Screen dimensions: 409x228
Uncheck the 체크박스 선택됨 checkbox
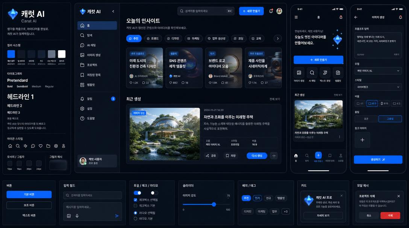135,200
